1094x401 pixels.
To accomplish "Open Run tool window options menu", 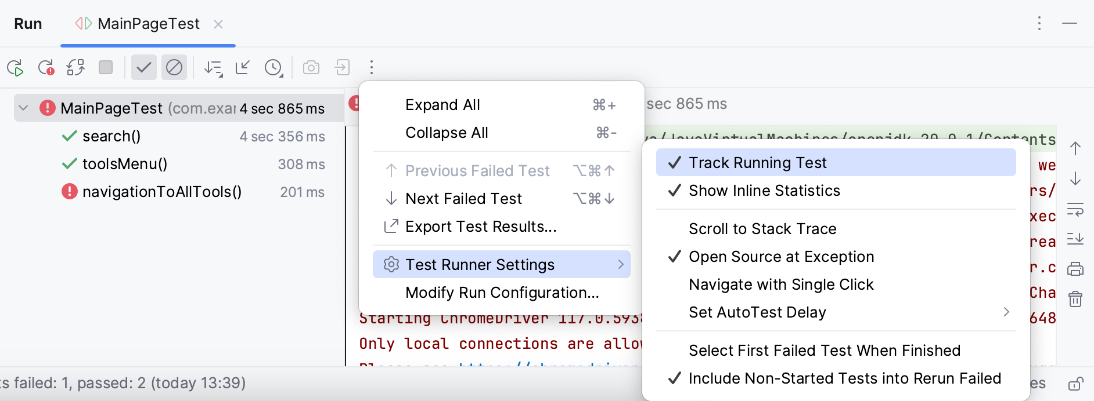I will pyautogui.click(x=1039, y=23).
